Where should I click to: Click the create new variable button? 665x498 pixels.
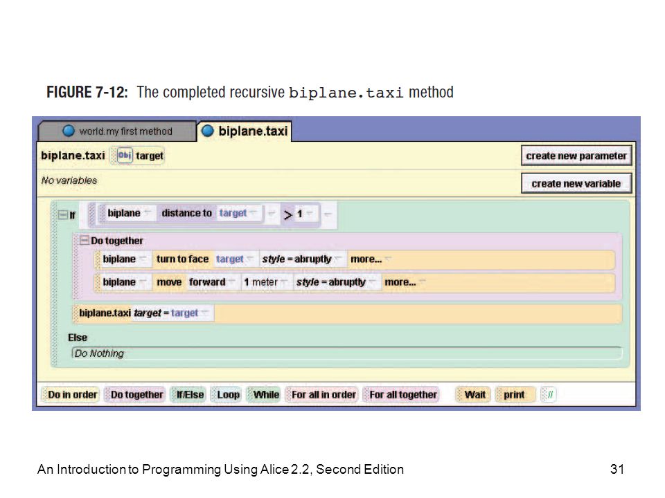click(x=576, y=184)
